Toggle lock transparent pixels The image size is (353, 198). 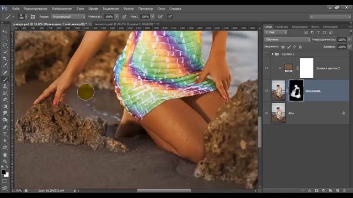click(x=283, y=47)
